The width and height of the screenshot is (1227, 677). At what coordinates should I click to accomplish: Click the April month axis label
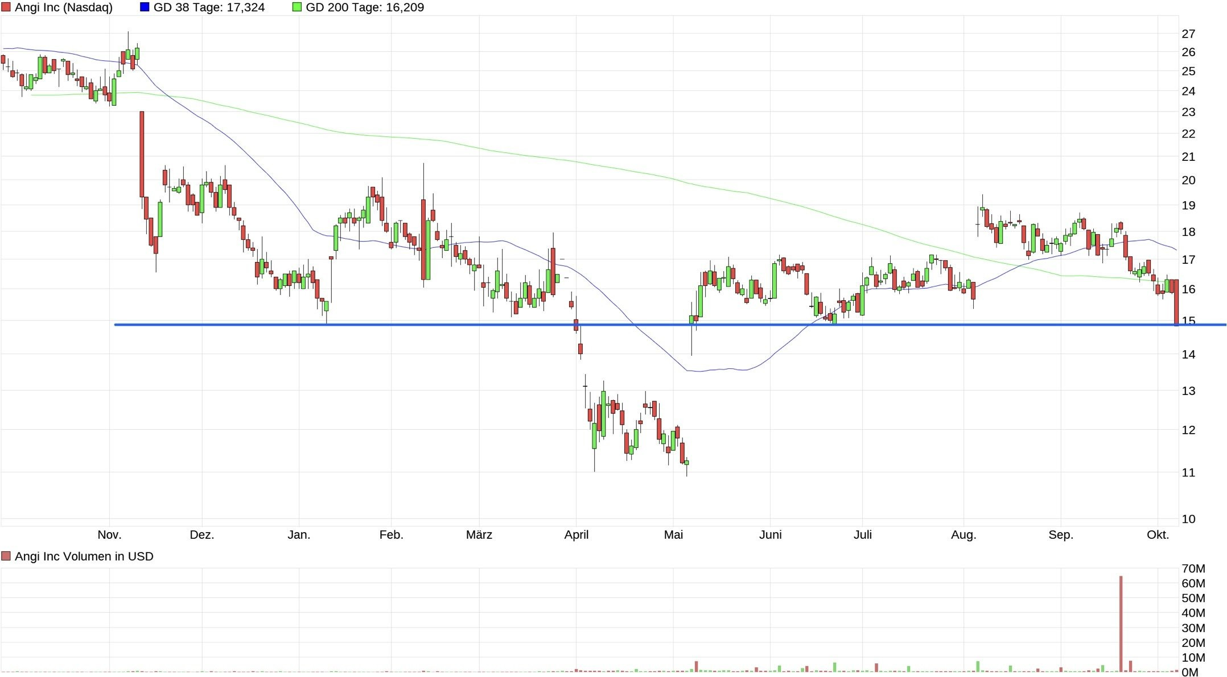tap(576, 534)
